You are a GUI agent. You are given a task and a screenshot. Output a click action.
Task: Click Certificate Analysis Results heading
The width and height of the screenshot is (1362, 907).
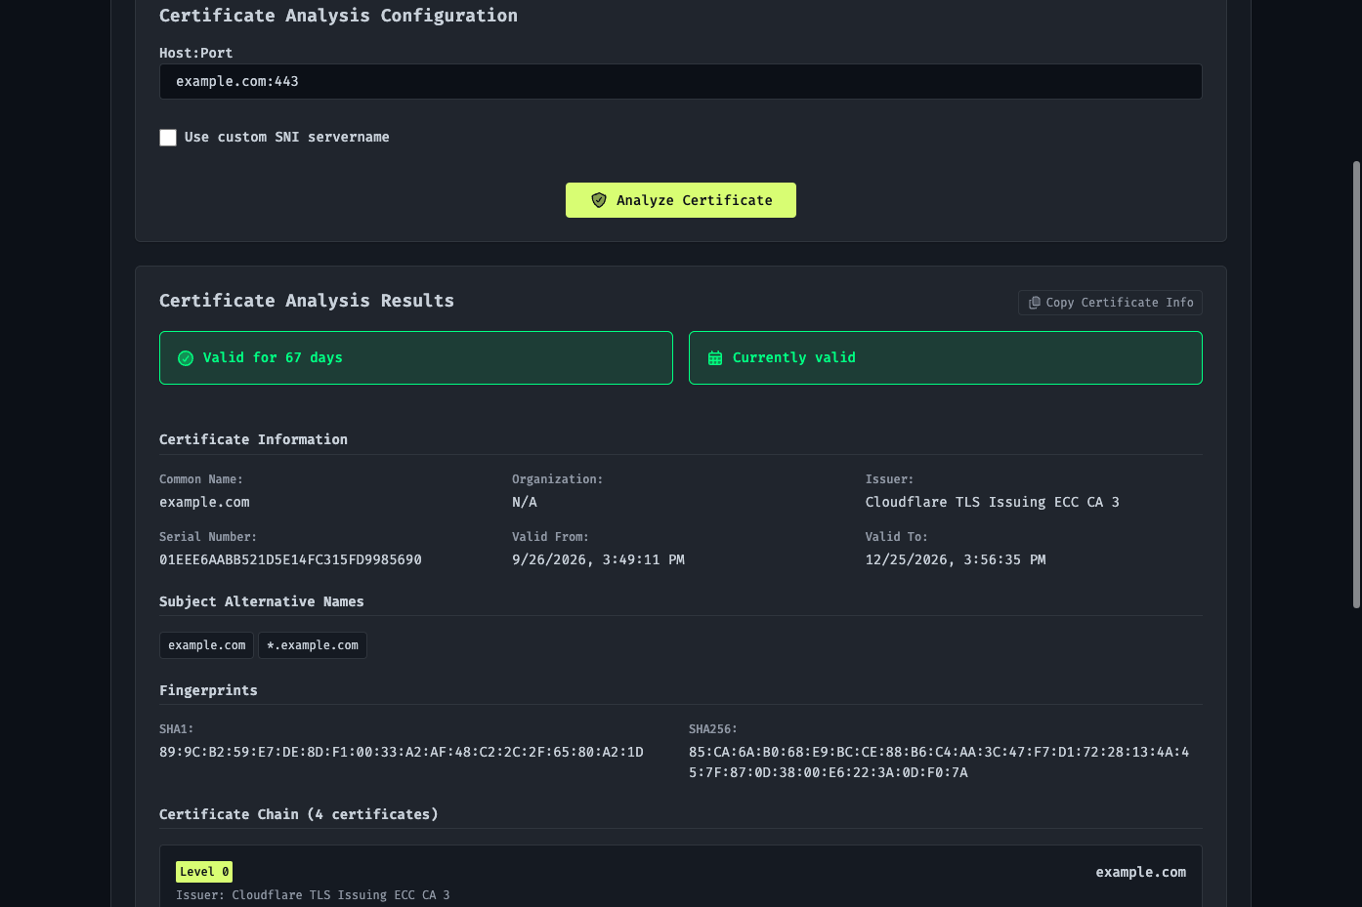coord(307,301)
